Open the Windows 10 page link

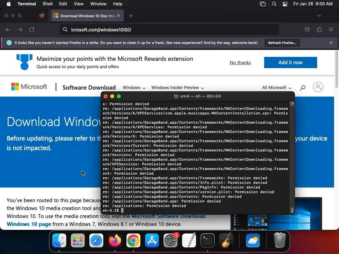tap(29, 224)
